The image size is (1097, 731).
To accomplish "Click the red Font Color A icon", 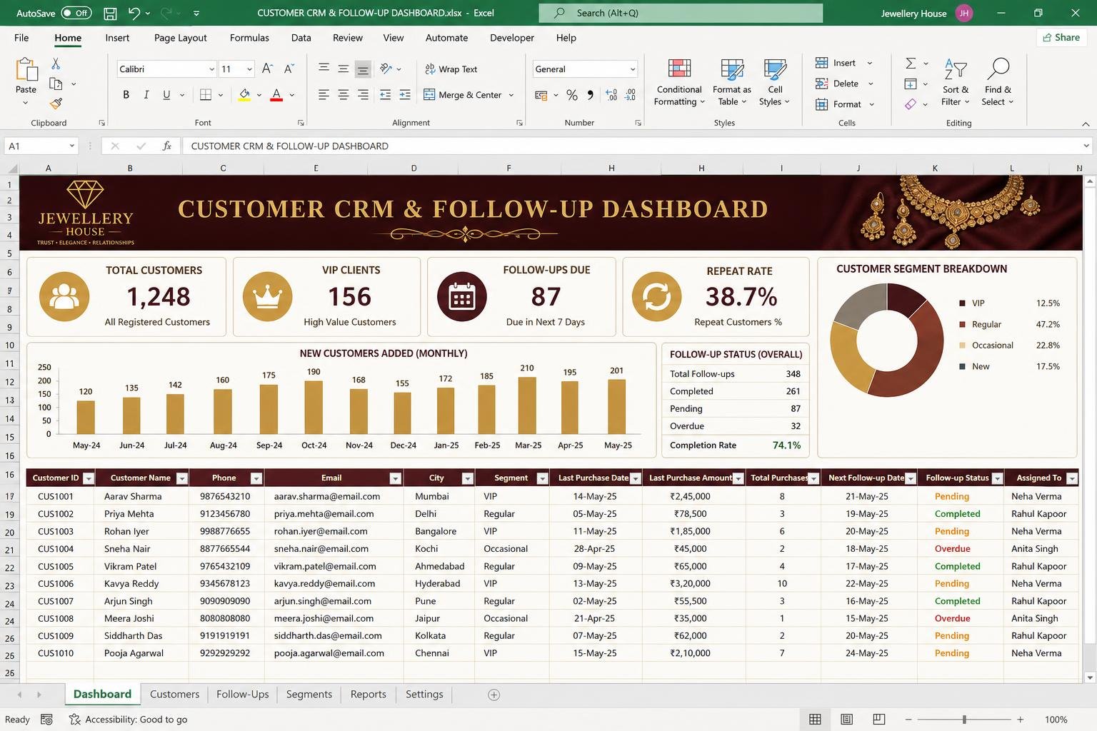I will click(x=276, y=95).
